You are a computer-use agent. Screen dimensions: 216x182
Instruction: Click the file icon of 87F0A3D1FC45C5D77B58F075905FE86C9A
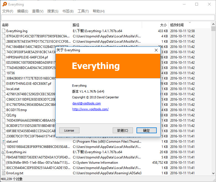click(4, 36)
